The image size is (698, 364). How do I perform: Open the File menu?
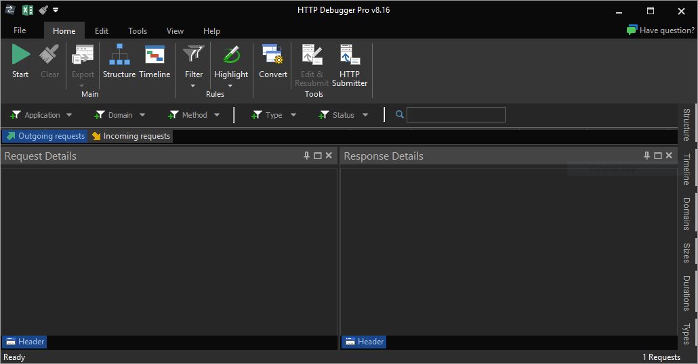[x=20, y=30]
